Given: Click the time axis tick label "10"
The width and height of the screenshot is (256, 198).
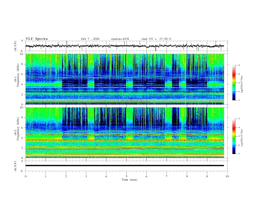Looking at the screenshot, I should pyautogui.click(x=227, y=176).
